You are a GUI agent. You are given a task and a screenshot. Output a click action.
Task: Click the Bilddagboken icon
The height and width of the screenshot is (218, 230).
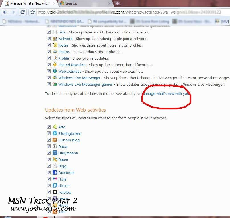tap(55, 133)
